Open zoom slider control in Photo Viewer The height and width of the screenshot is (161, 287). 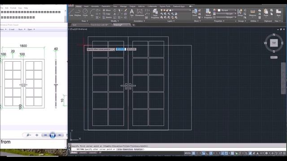coord(29,135)
